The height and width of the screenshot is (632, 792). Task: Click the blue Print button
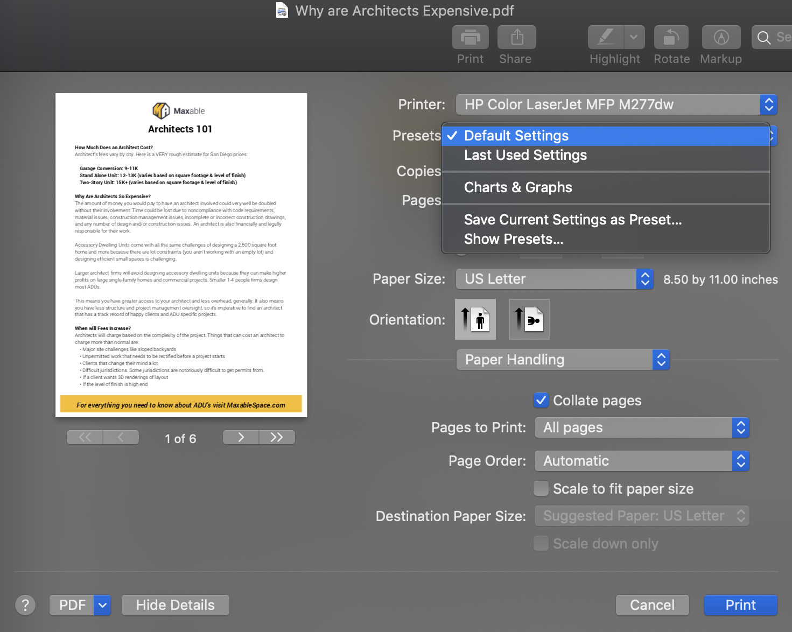[x=741, y=605]
